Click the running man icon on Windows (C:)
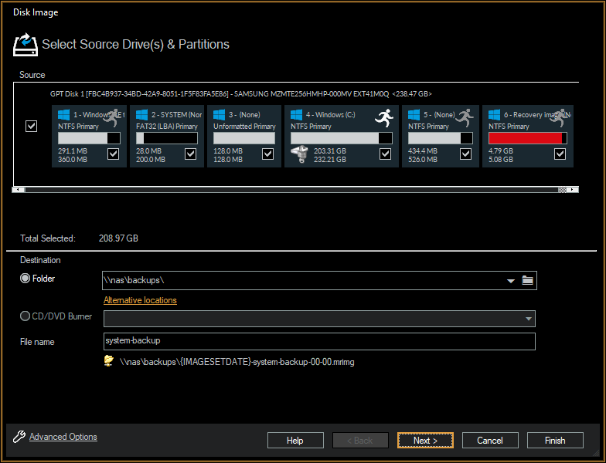Viewport: 606px width, 463px height. point(384,117)
